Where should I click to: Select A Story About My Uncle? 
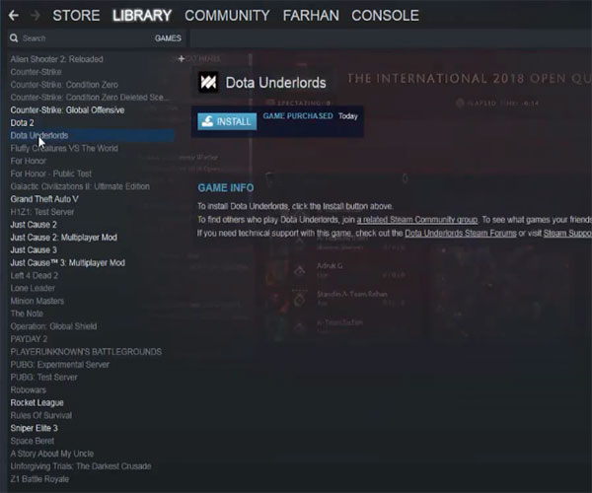52,454
